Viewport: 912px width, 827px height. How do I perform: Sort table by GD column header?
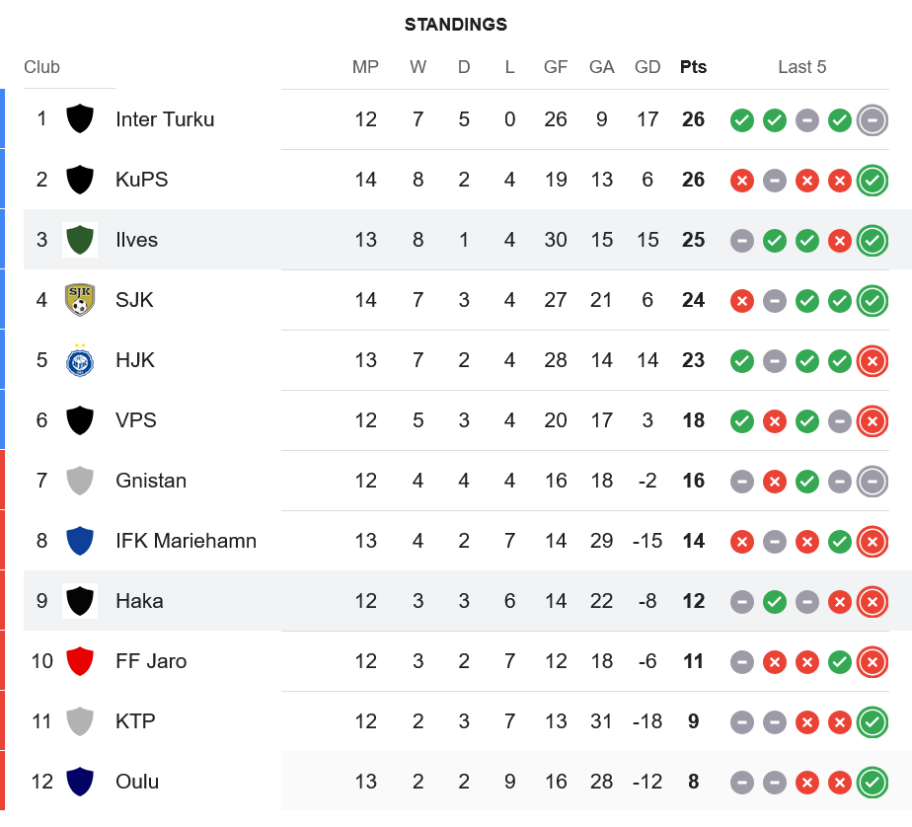point(647,67)
